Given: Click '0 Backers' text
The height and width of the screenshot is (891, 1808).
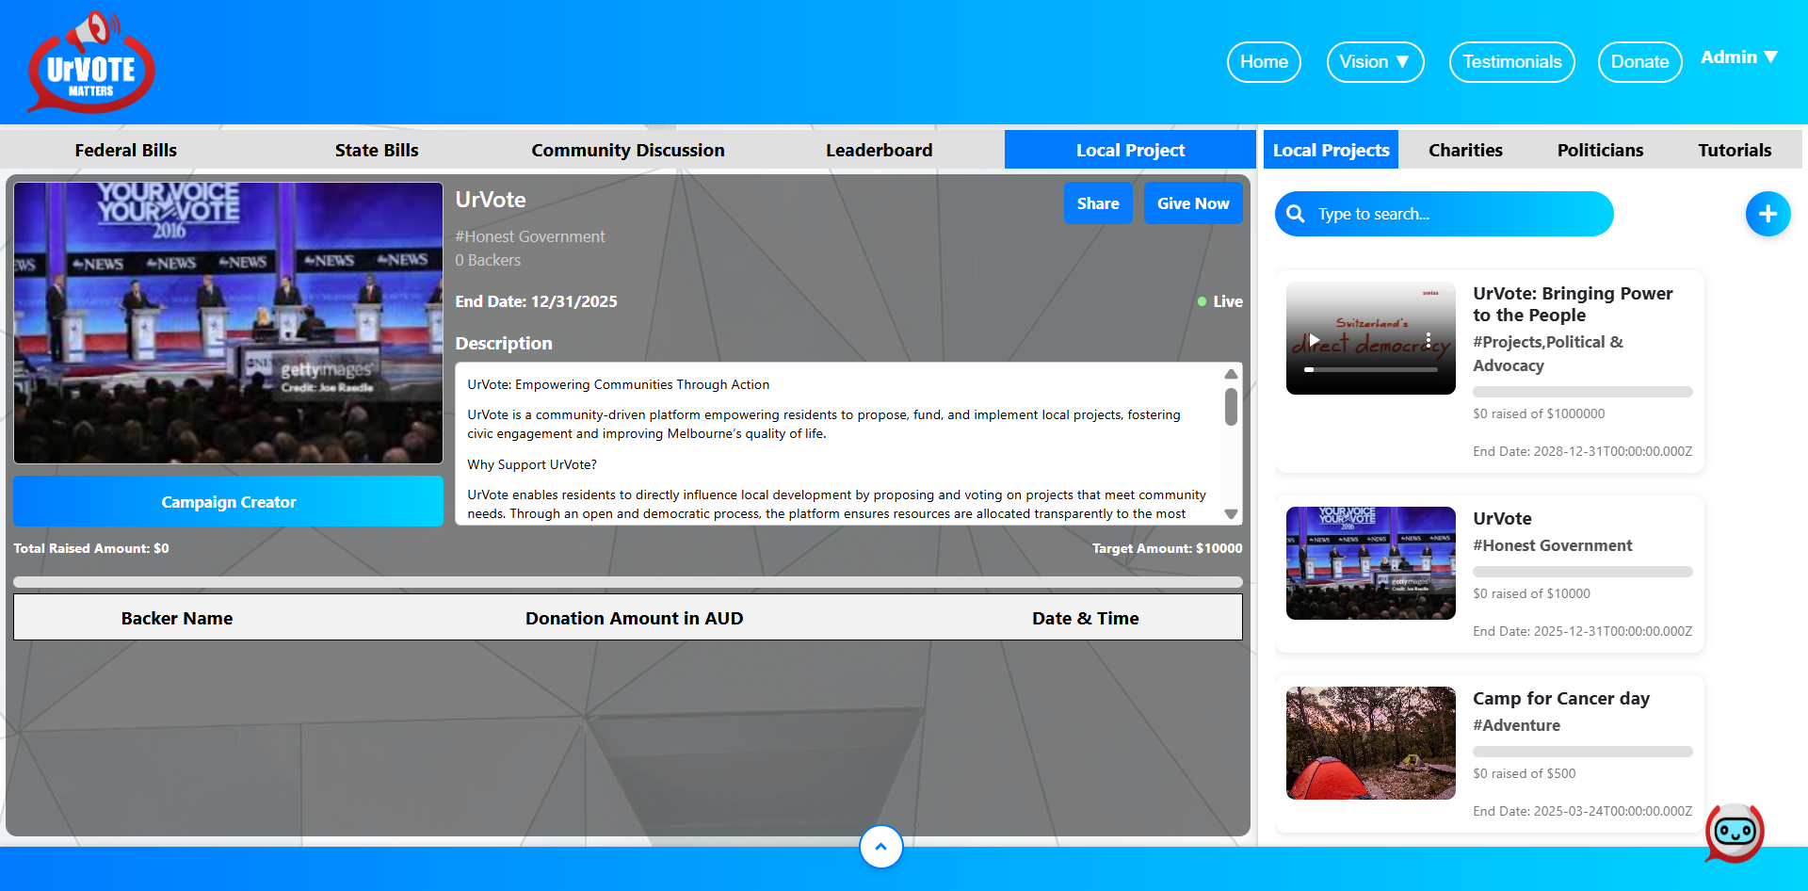Looking at the screenshot, I should (x=488, y=260).
